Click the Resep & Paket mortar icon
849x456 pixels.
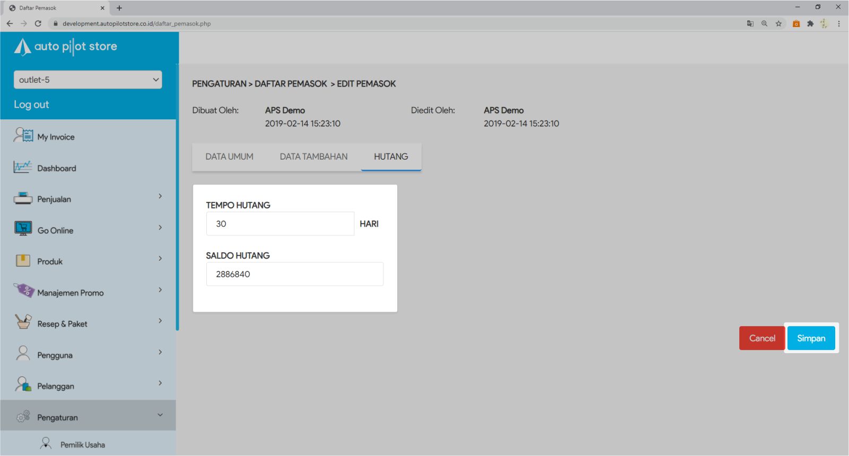point(23,322)
